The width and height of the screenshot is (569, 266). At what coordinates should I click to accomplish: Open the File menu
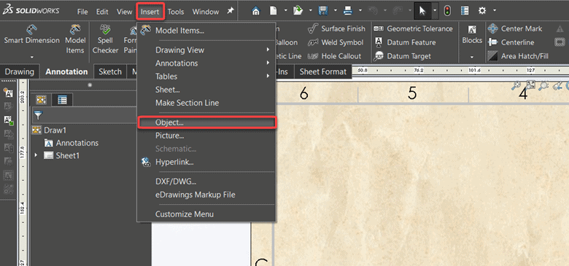pyautogui.click(x=82, y=12)
